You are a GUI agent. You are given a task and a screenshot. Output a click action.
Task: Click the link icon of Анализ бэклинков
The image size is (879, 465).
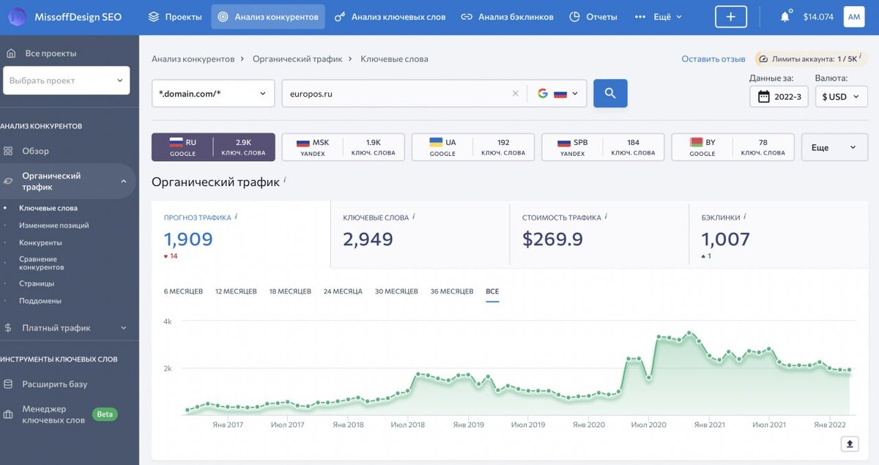coord(467,16)
